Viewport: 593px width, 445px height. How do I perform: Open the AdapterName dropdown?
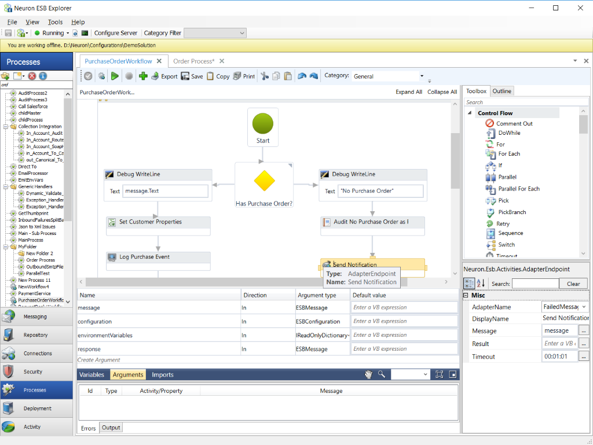click(x=584, y=307)
